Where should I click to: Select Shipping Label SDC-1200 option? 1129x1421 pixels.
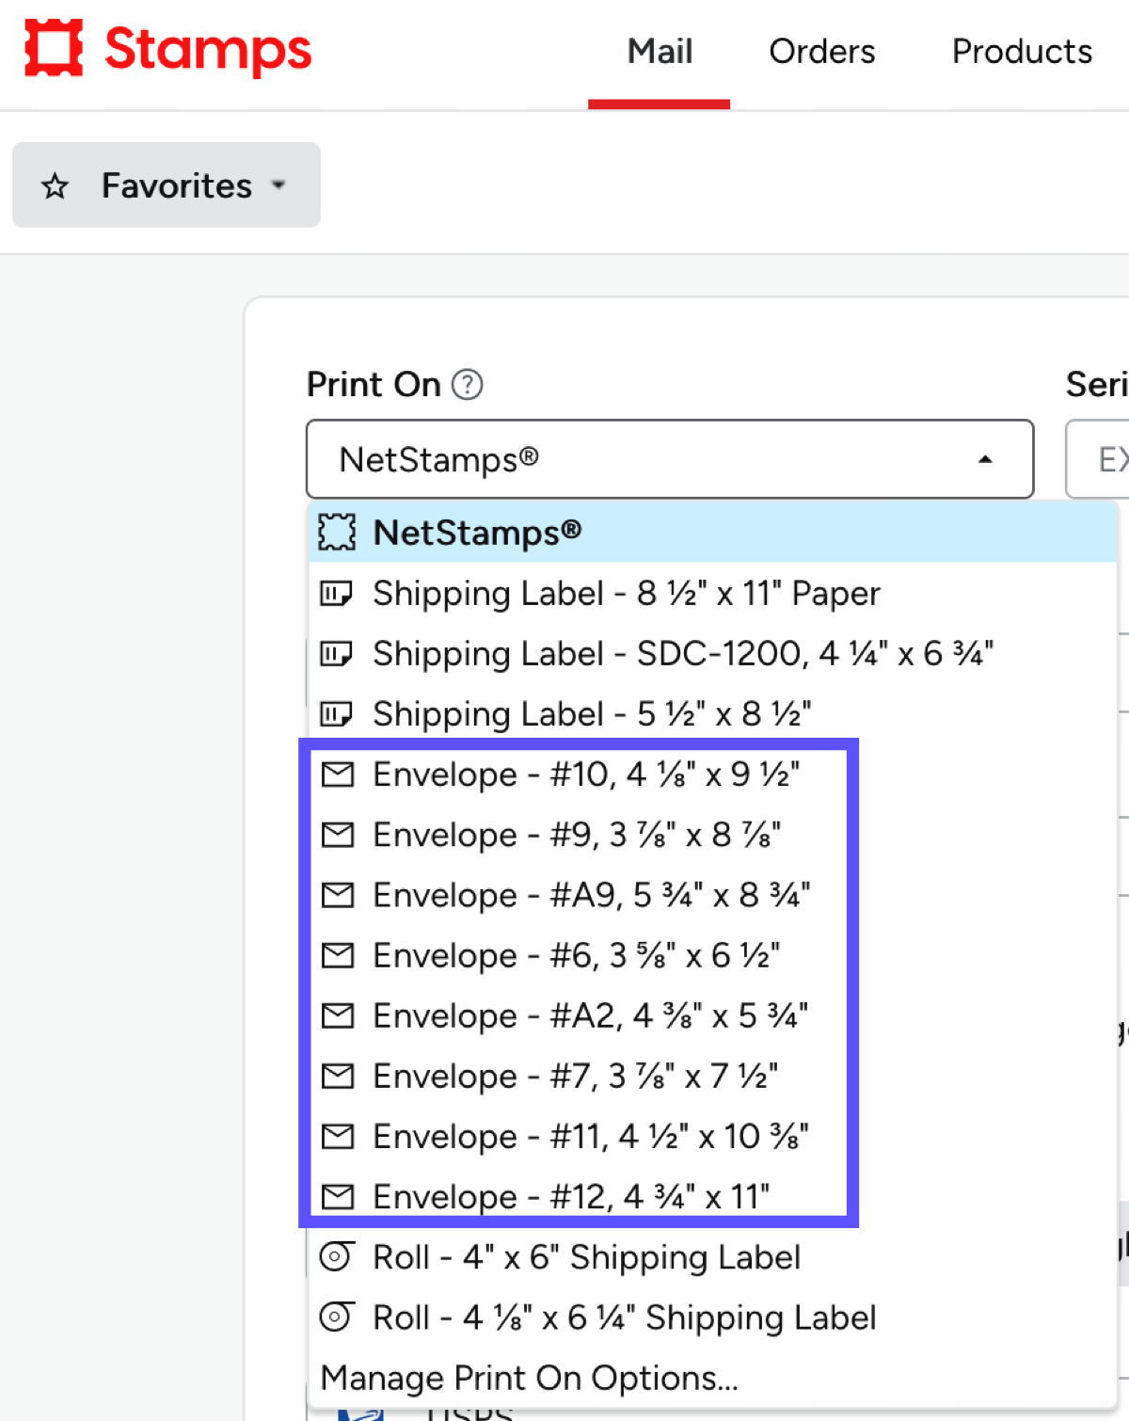coord(712,654)
